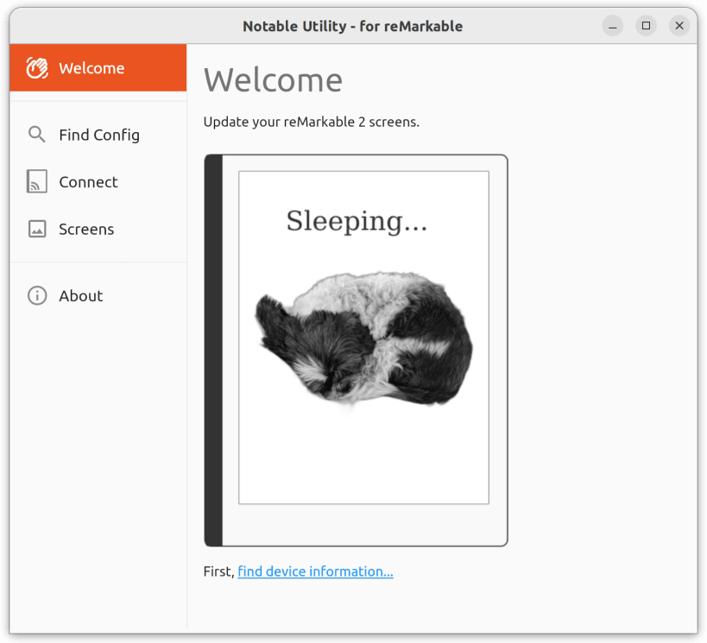Click the Screens picture icon
707x643 pixels.
coord(37,229)
